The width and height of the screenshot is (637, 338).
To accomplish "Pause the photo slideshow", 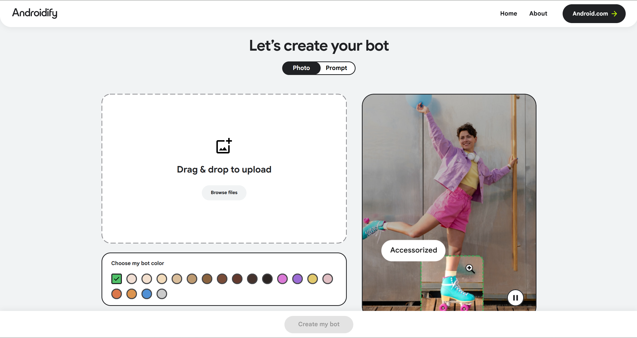I will [515, 298].
